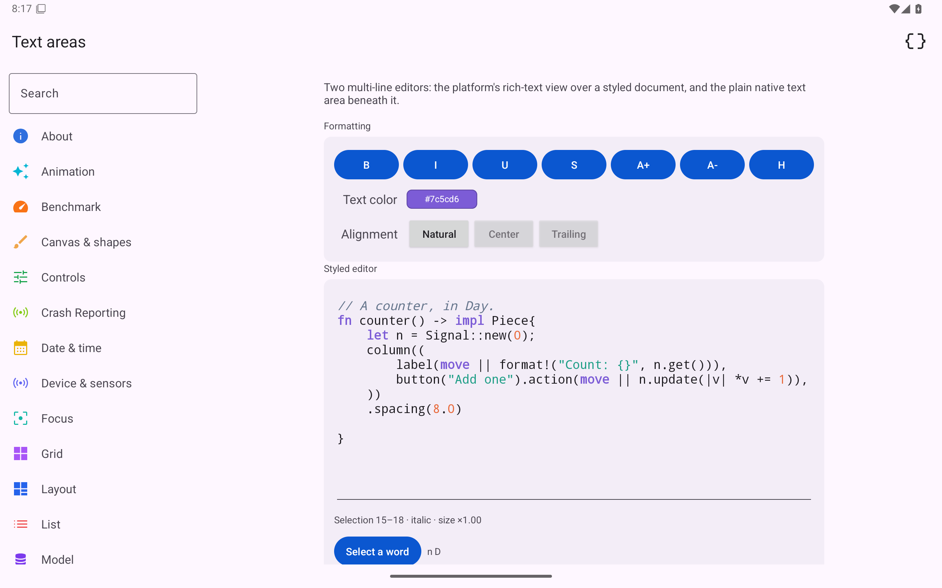Go to List section

(103, 524)
